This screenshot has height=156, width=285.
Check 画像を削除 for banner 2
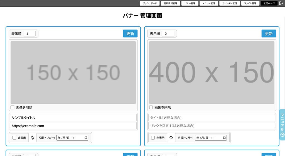(151, 108)
